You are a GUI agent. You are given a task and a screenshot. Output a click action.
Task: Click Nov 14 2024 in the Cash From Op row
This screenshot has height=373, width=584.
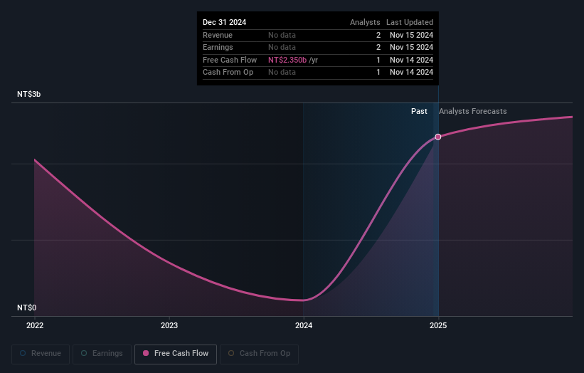point(412,73)
